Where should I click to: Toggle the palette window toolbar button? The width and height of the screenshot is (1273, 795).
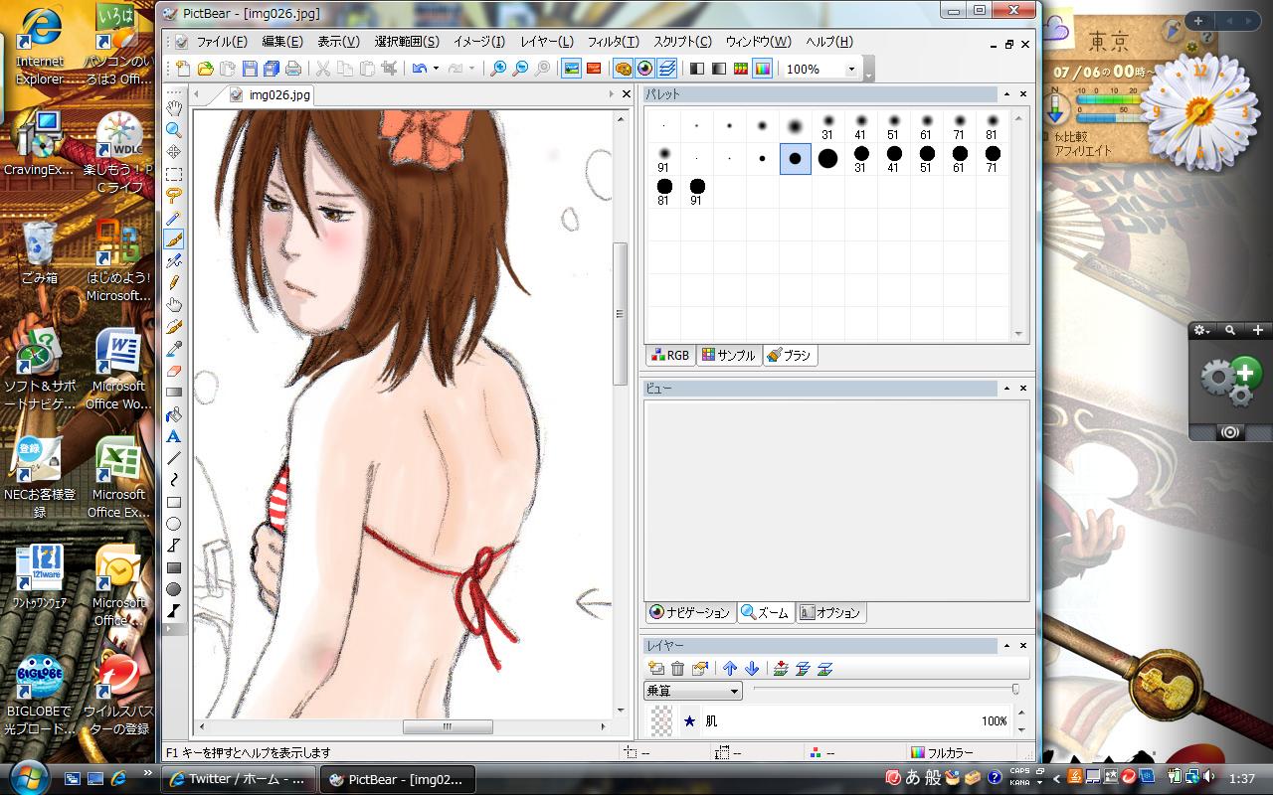(x=624, y=69)
